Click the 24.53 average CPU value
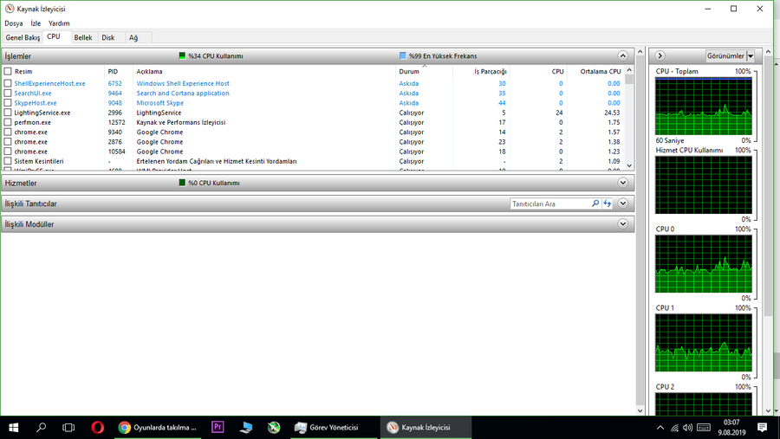 tap(612, 113)
